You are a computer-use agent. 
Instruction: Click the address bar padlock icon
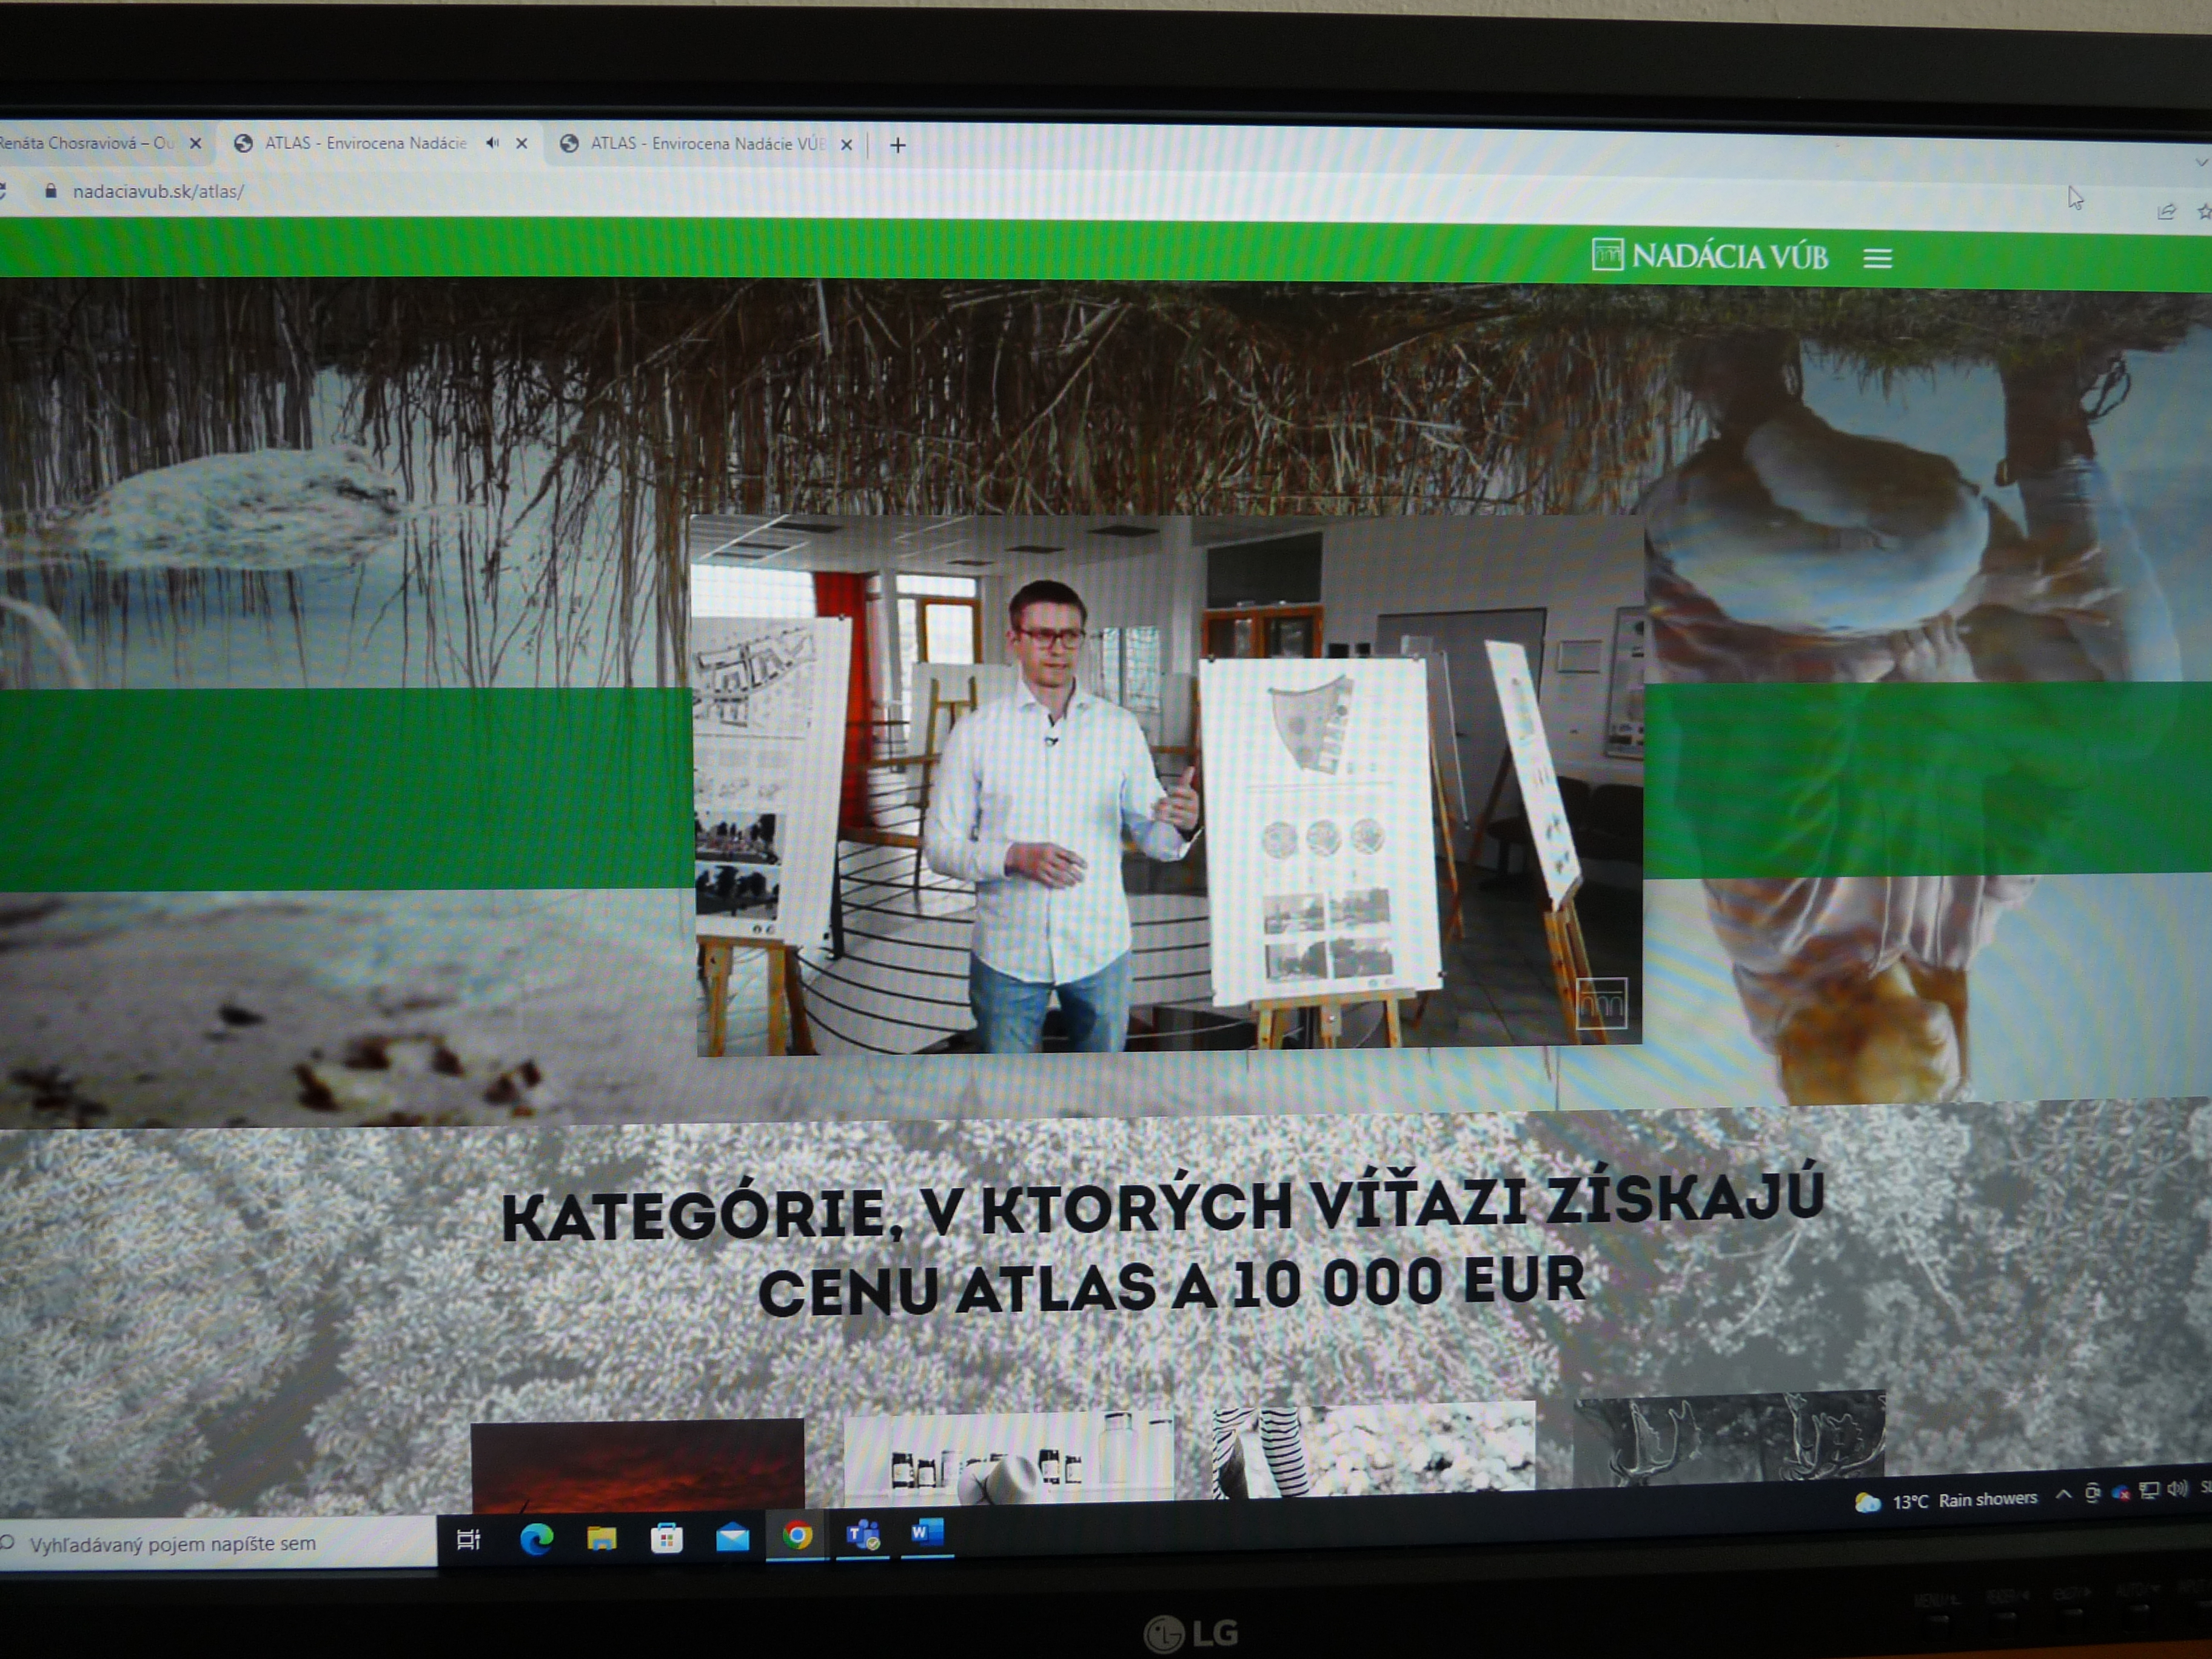50,191
